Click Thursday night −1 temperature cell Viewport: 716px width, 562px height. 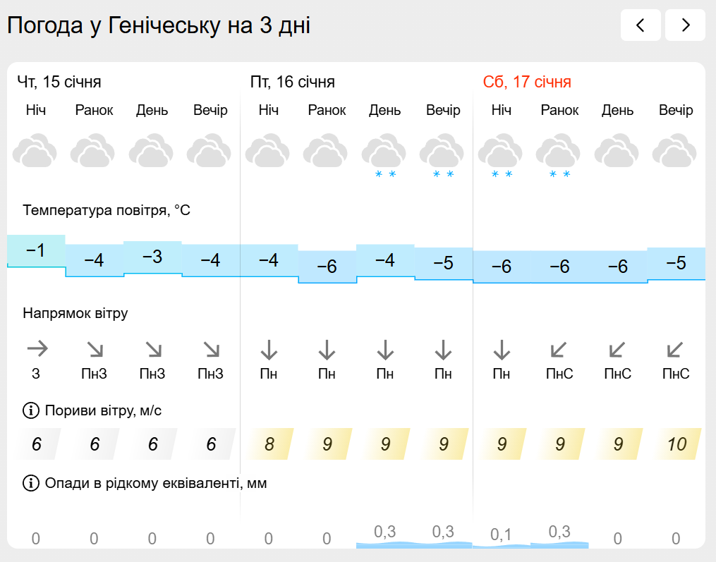click(36, 251)
